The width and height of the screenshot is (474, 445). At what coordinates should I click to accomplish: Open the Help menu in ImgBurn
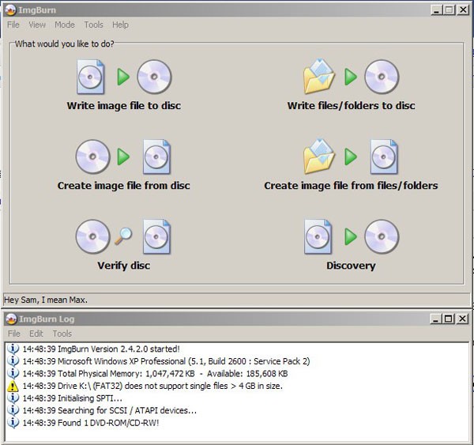coord(120,25)
